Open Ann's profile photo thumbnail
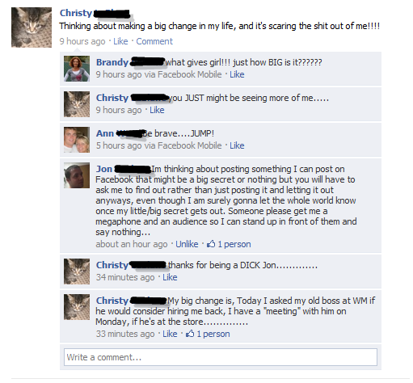413x383 pixels. point(77,140)
